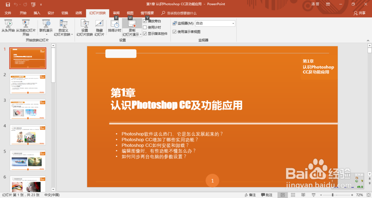The width and height of the screenshot is (372, 198).
Task: Click zoom in plus button
Action: [x=352, y=195]
